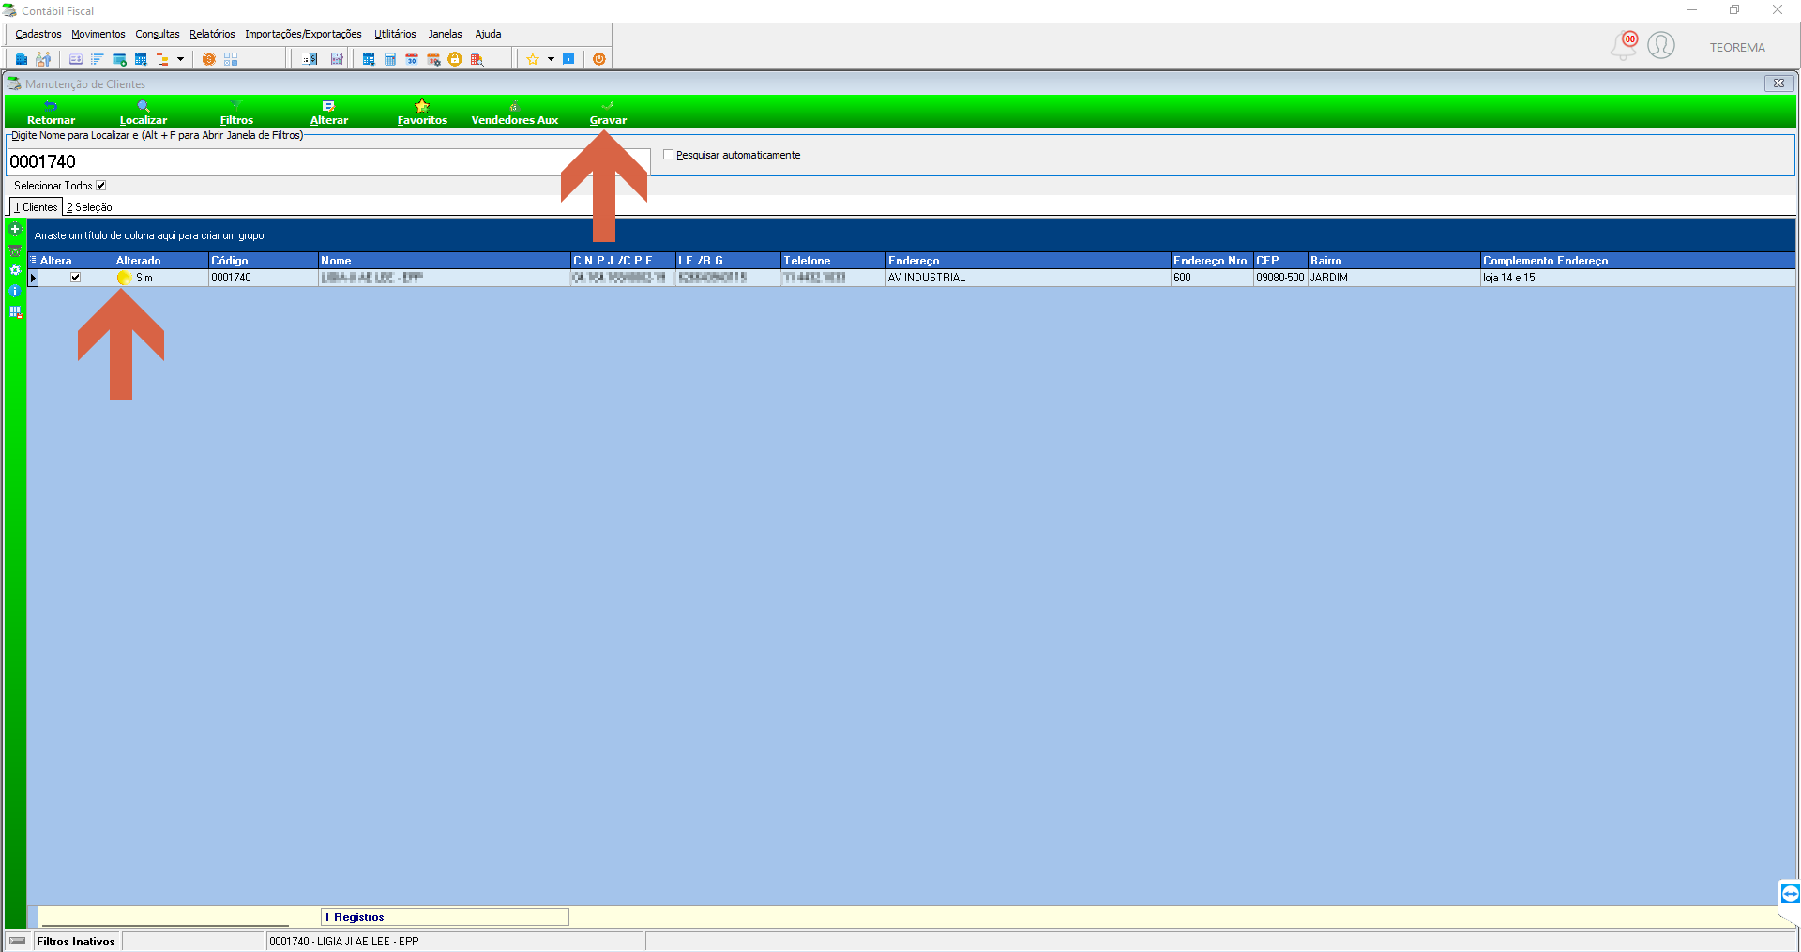The image size is (1801, 952).
Task: Open the ID card toolbar icon
Action: (76, 59)
